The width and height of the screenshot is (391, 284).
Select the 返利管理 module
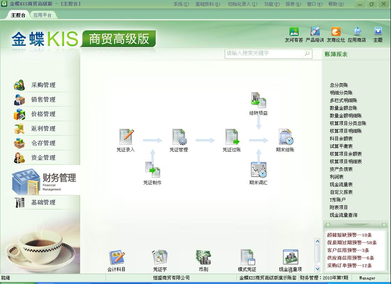(43, 128)
